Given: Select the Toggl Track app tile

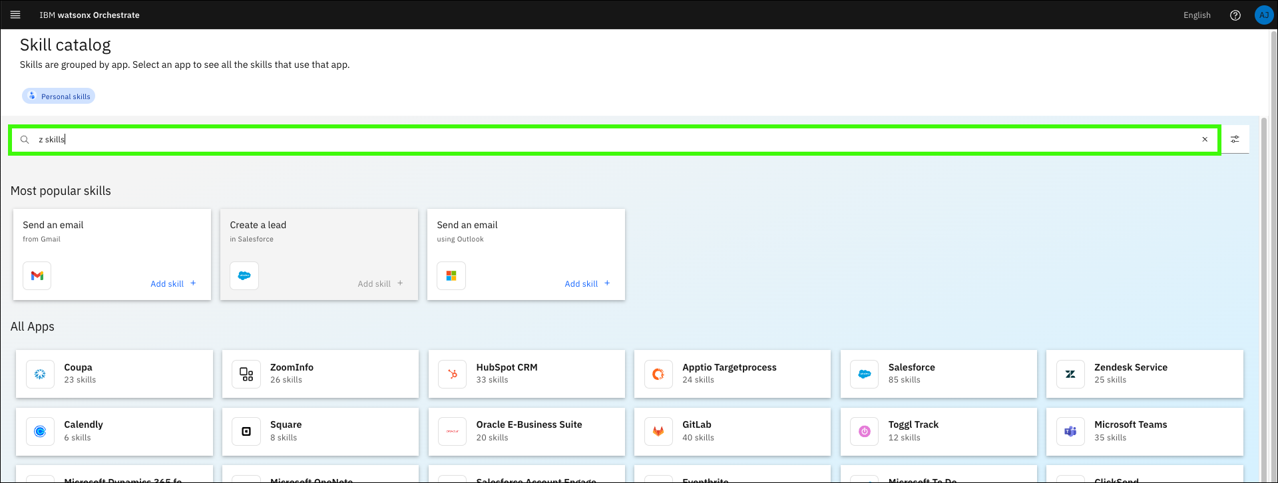Looking at the screenshot, I should (938, 432).
